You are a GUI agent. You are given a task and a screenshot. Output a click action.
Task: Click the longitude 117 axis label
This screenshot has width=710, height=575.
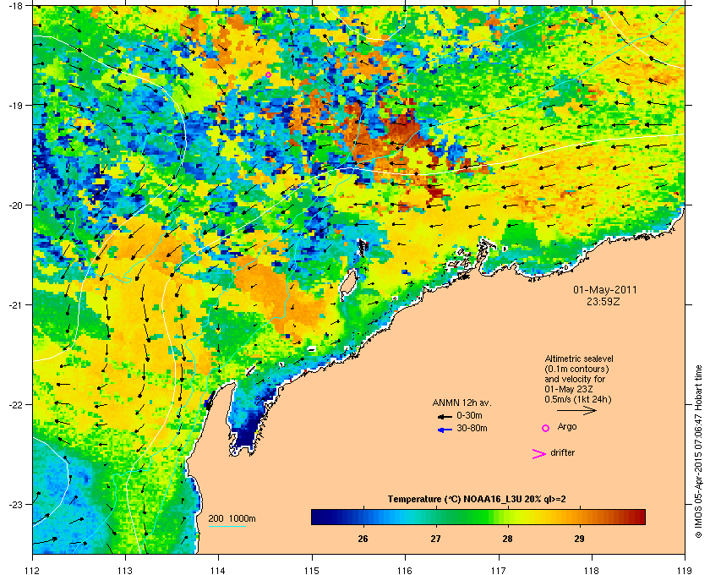pyautogui.click(x=499, y=570)
